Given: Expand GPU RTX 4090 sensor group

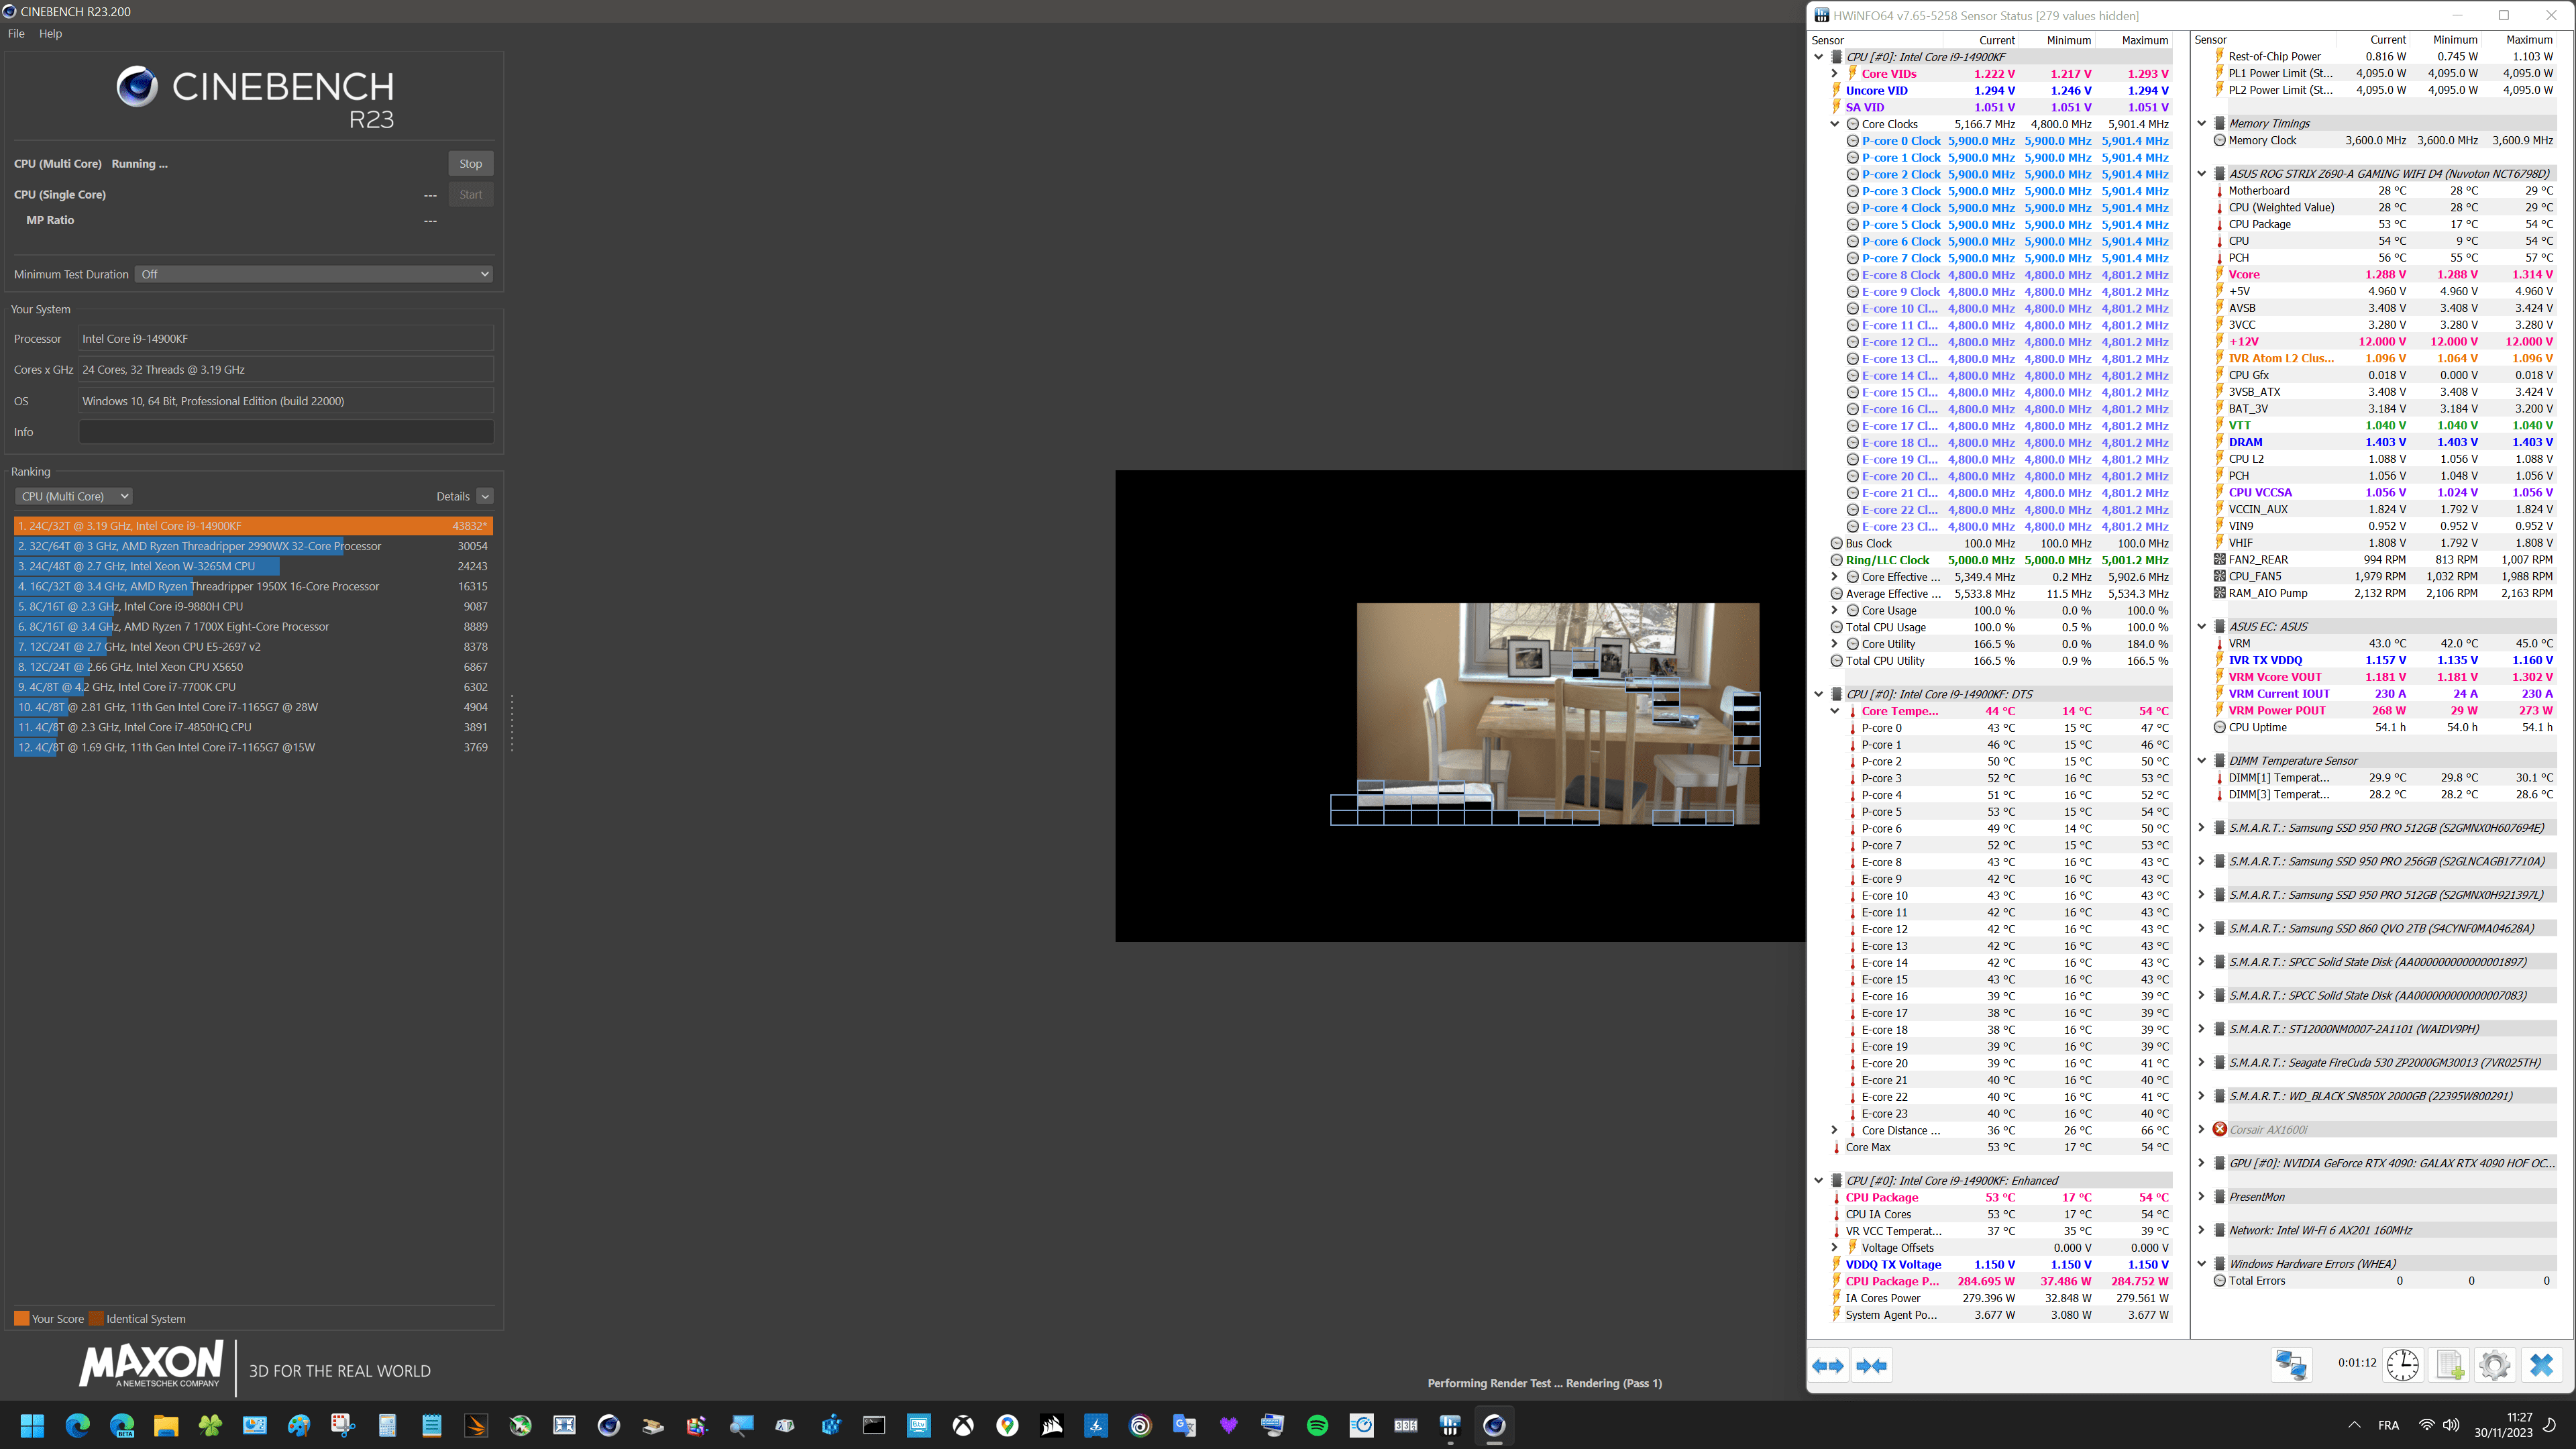Looking at the screenshot, I should click(2201, 1163).
